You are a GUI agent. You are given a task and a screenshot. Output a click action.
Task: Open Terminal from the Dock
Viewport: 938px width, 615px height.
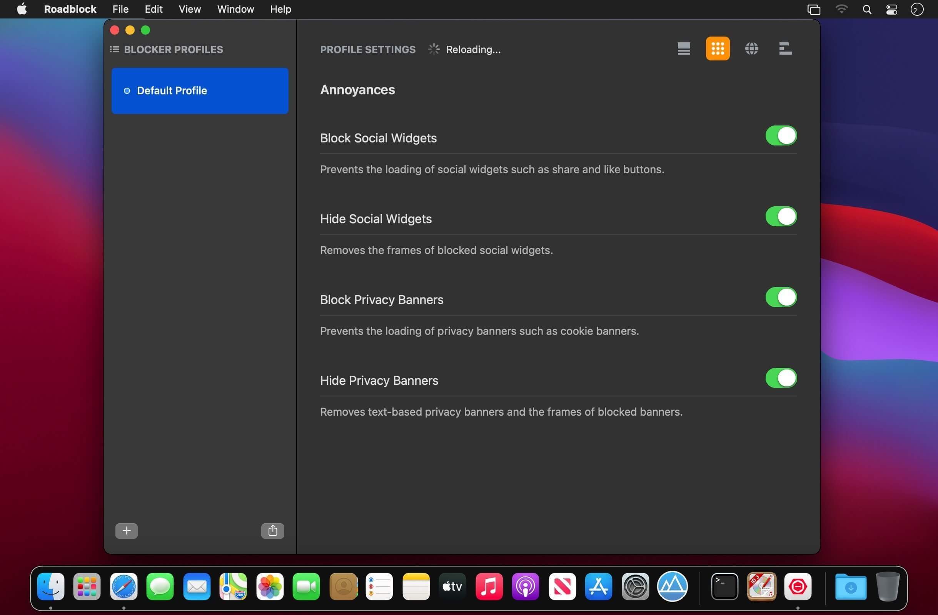click(x=724, y=586)
